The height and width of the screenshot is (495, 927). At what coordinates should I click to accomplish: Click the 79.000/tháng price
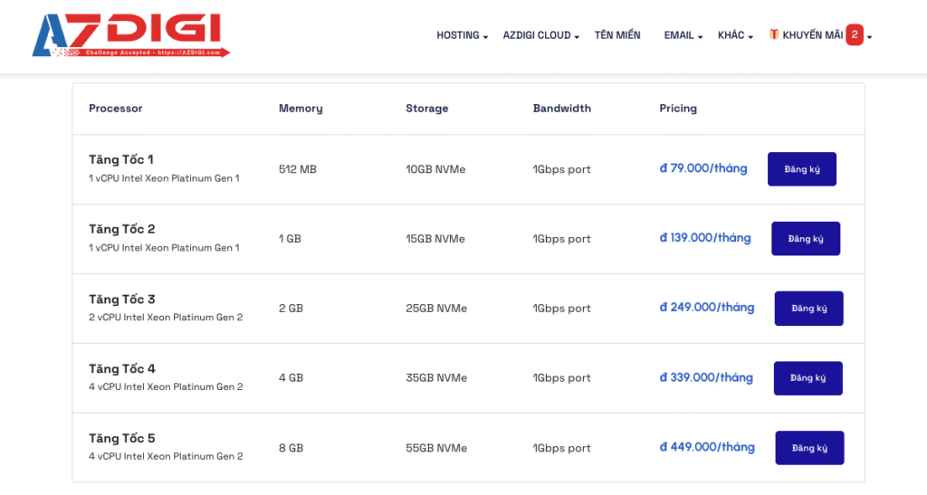click(x=703, y=168)
